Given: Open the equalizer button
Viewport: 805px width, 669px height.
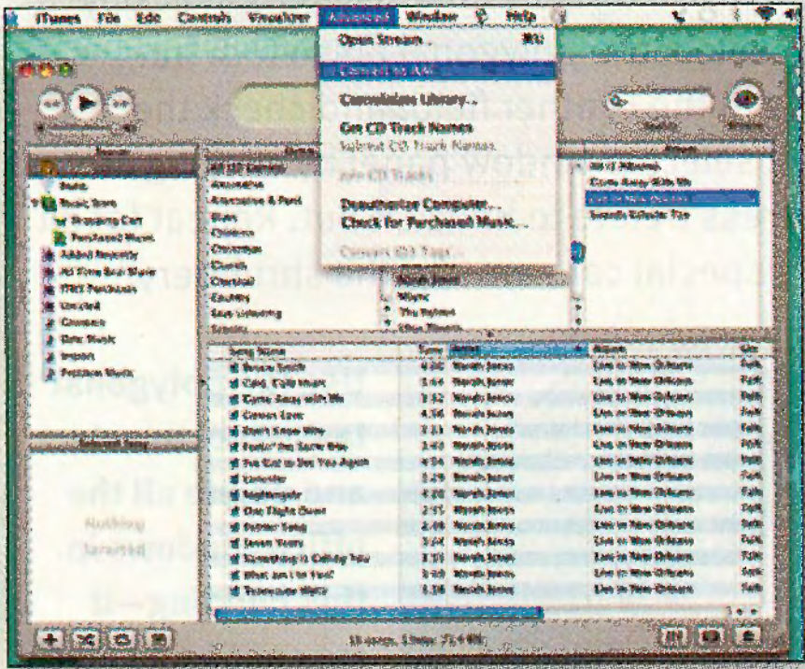Looking at the screenshot, I should tap(673, 637).
